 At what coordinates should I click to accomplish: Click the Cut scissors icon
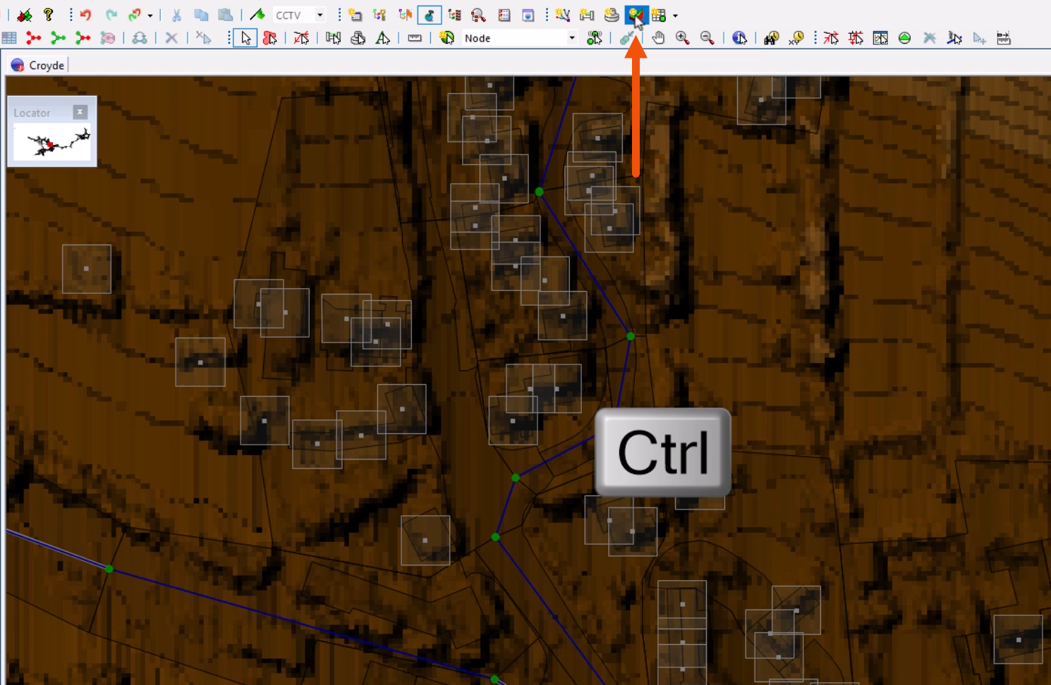176,14
